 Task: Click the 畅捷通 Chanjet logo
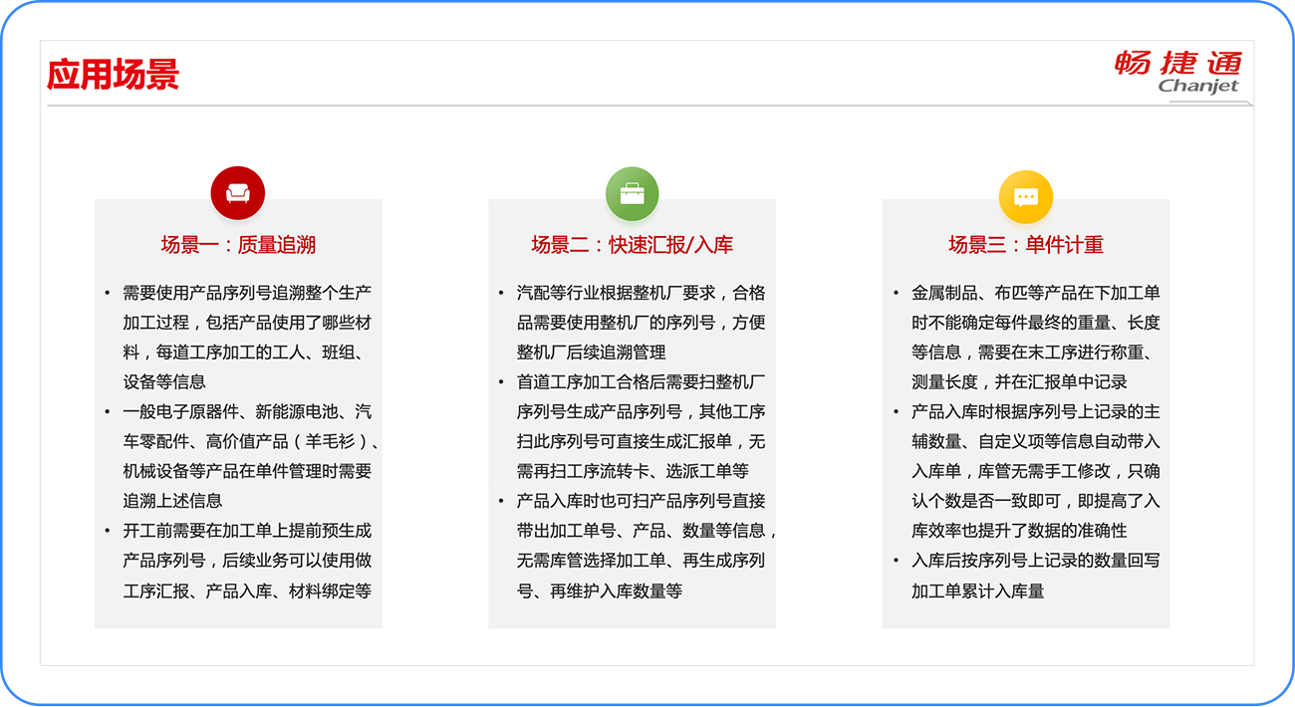click(x=1178, y=73)
